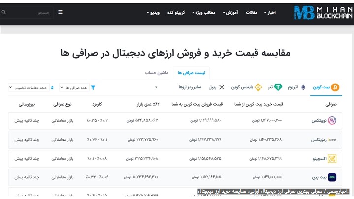The width and height of the screenshot is (354, 199).
Task: Switch to ماشین حساب tab
Action: click(157, 73)
